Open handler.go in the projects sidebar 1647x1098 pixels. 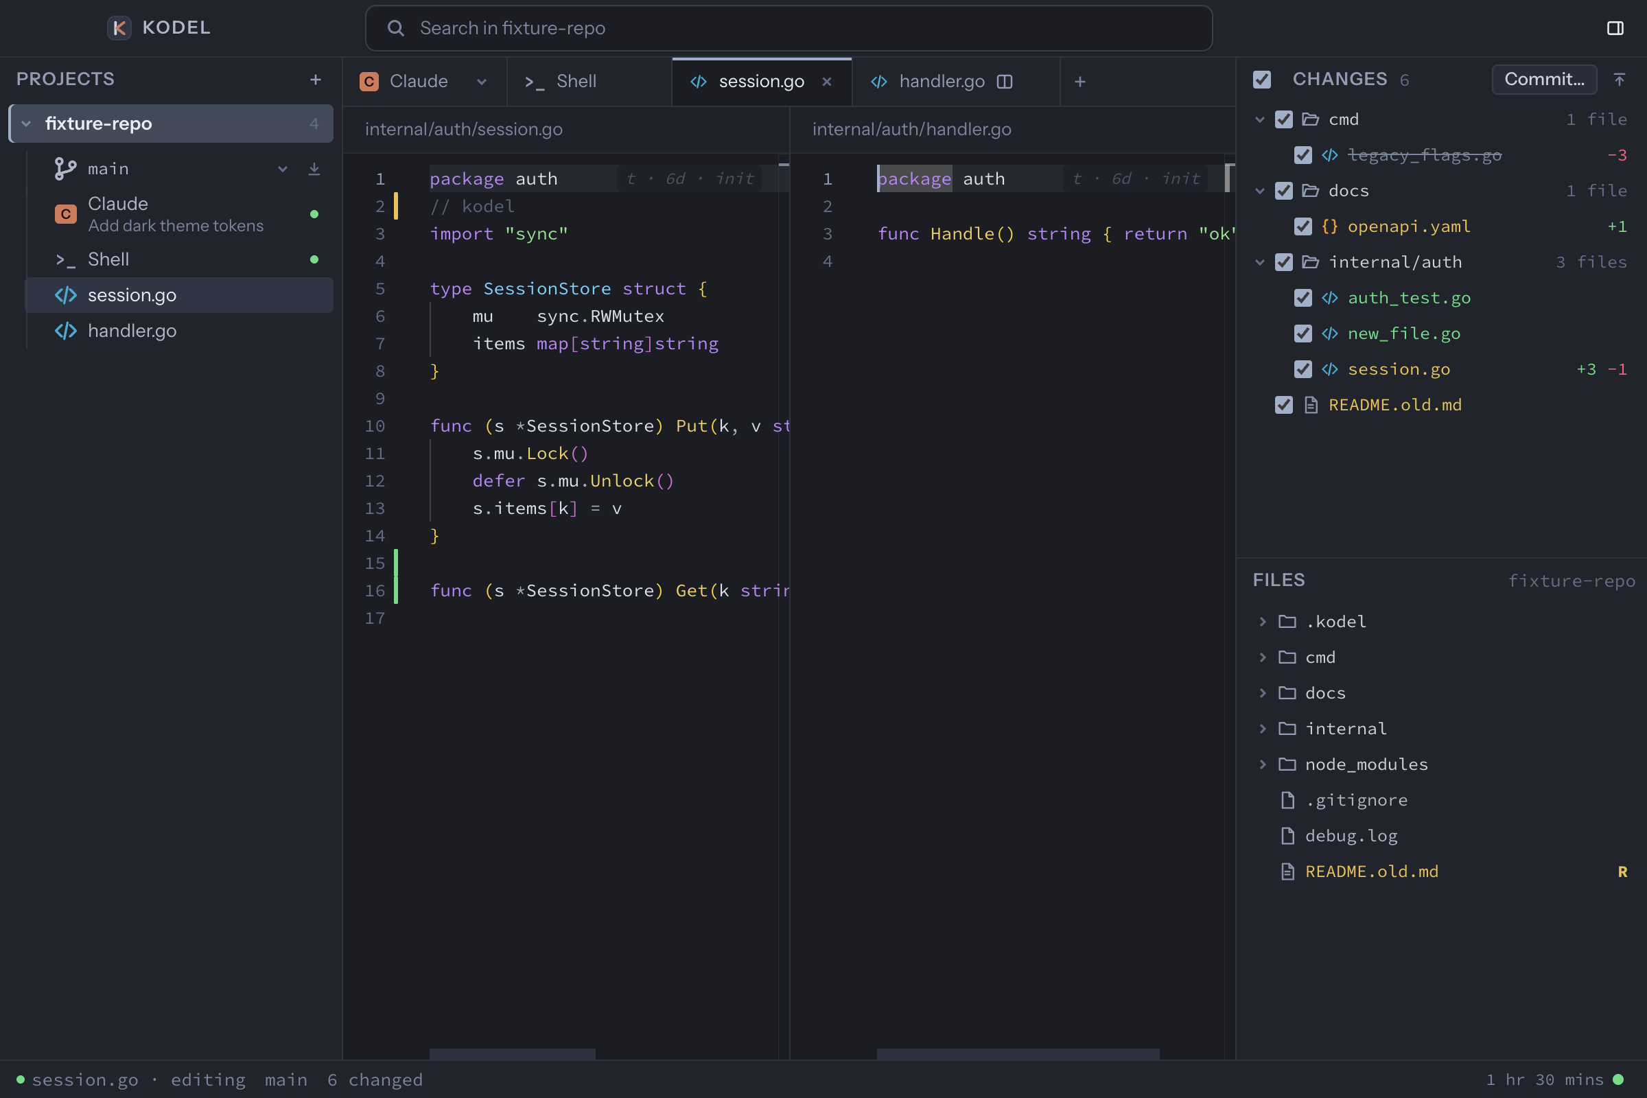179,331
